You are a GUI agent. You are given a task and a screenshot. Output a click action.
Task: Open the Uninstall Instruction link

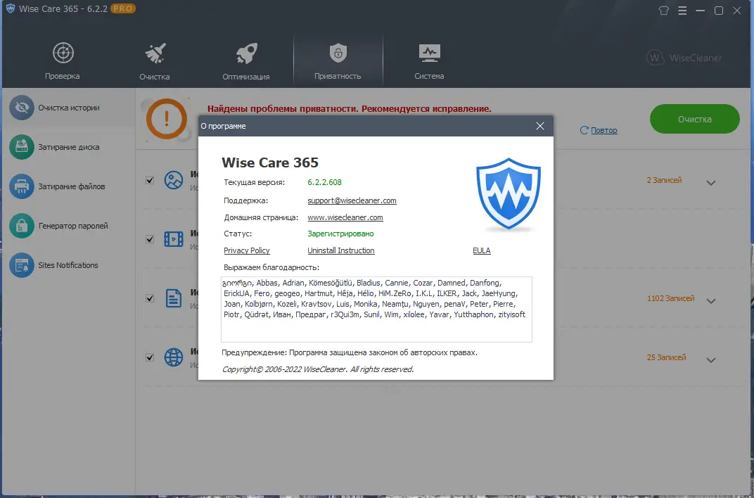[x=341, y=250]
